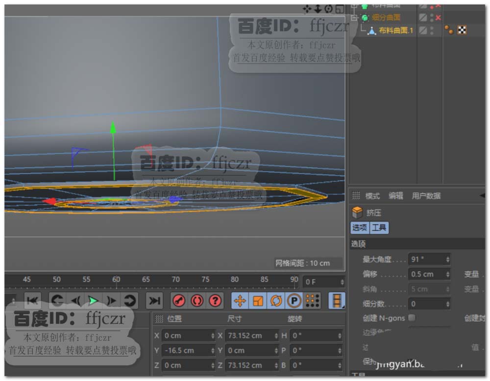Click the 细分数 0 input field

point(429,304)
